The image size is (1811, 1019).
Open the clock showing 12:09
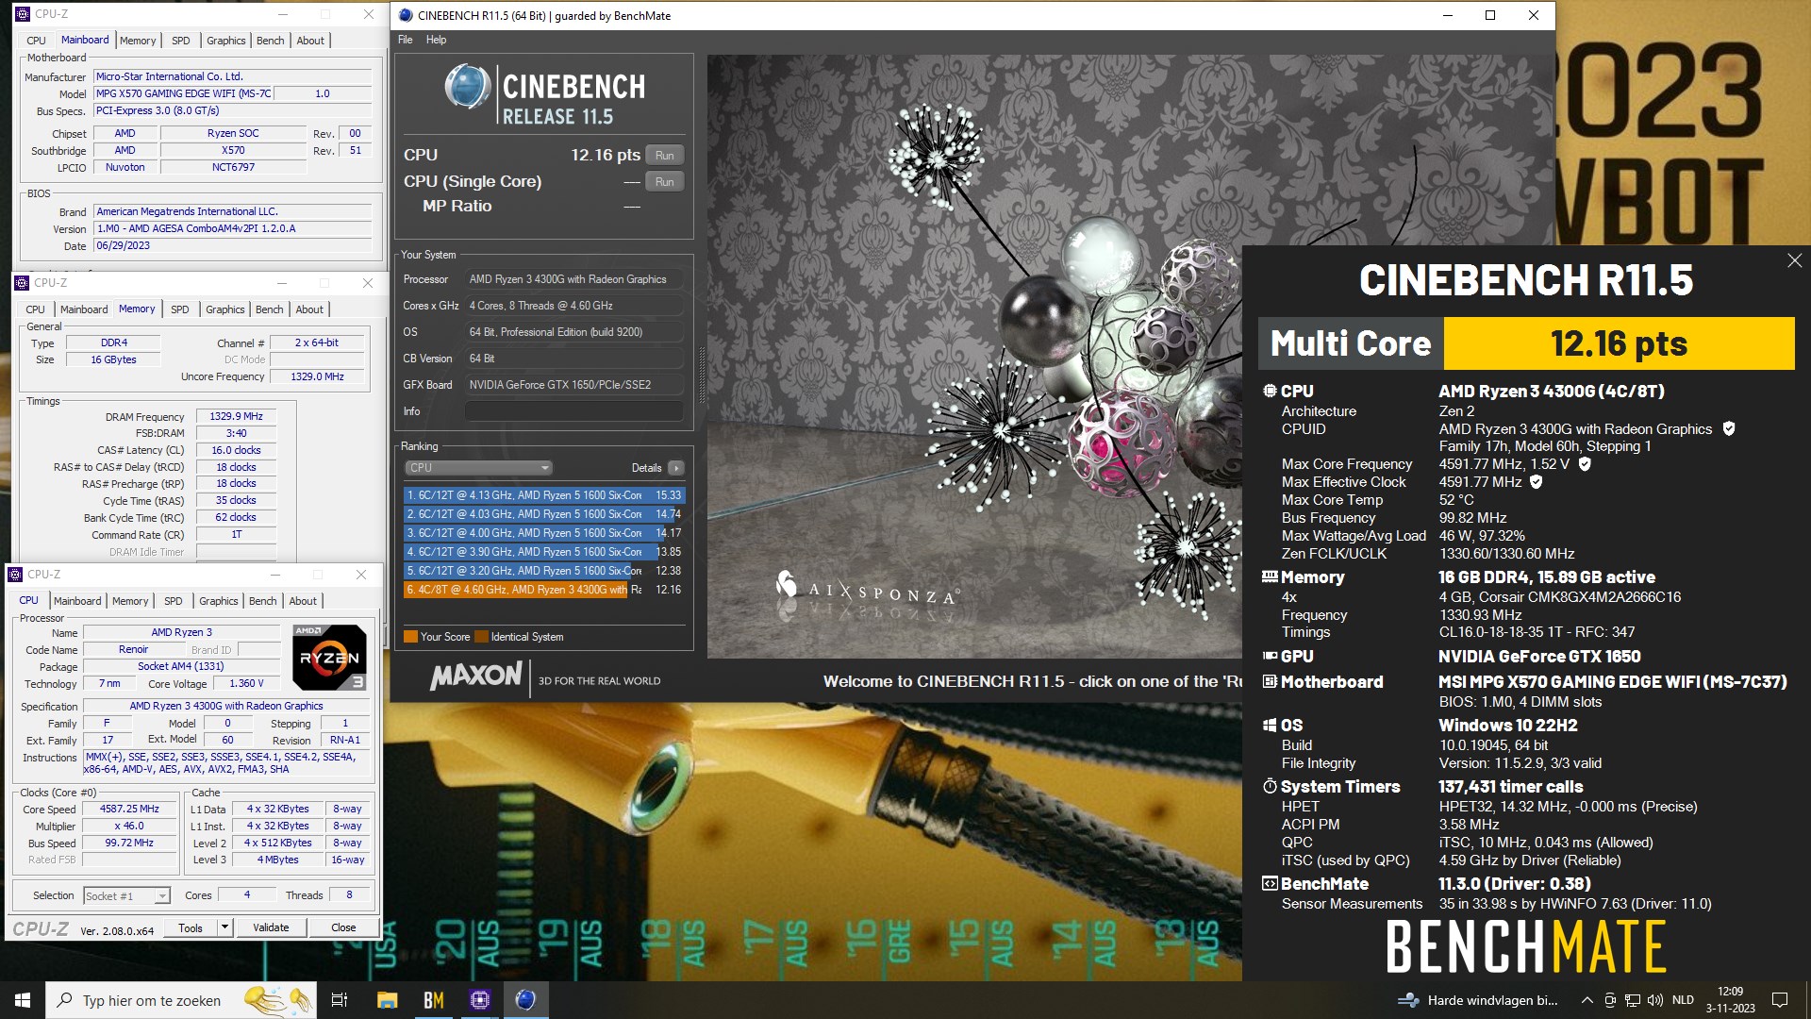pyautogui.click(x=1730, y=1000)
